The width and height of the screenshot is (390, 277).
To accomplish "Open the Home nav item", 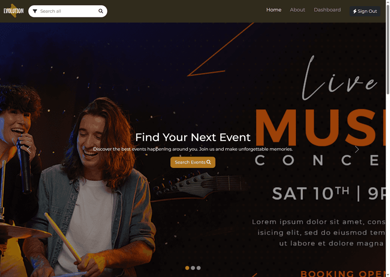I will coord(274,10).
